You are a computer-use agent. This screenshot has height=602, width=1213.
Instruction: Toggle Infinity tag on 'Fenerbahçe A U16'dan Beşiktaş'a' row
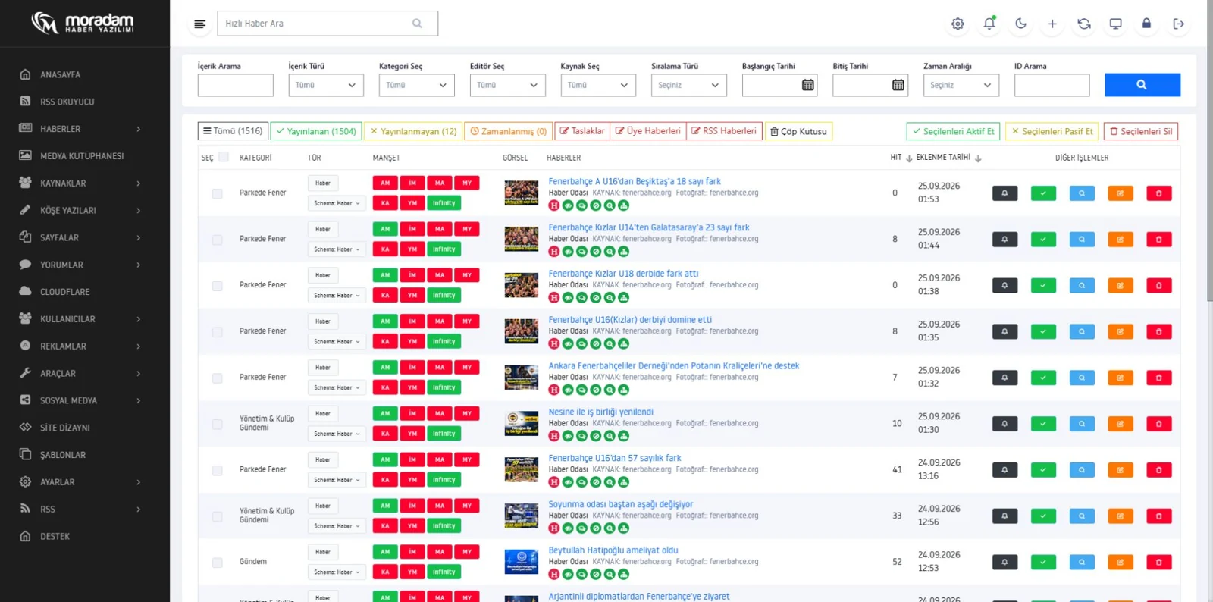coord(444,203)
